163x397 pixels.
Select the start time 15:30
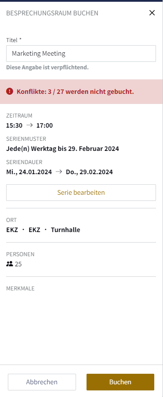coord(14,125)
